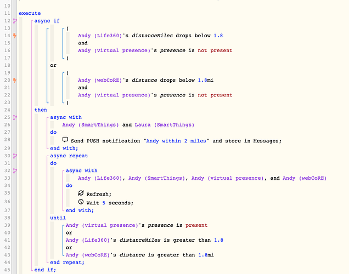This screenshot has height=274, width=349.
Task: Click the 'async repeat' statement on line 30
Action: click(x=69, y=156)
